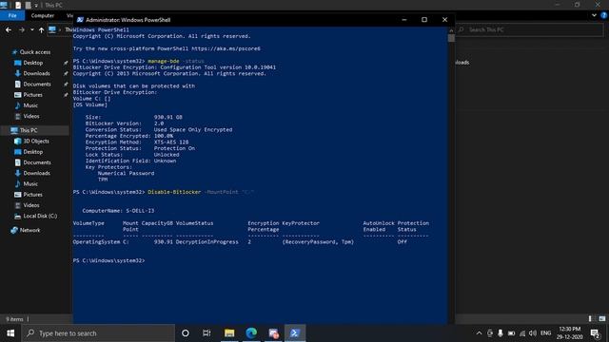Click DecryptionInProgress volume status value
The image size is (609, 342).
click(x=207, y=242)
